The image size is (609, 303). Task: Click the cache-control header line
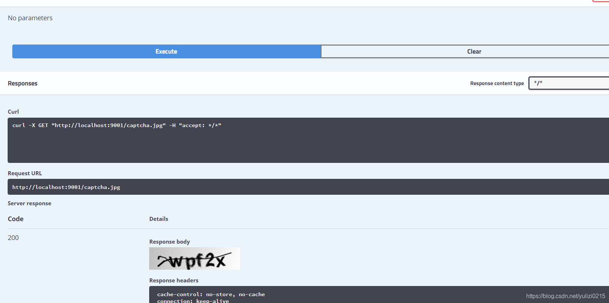point(211,294)
